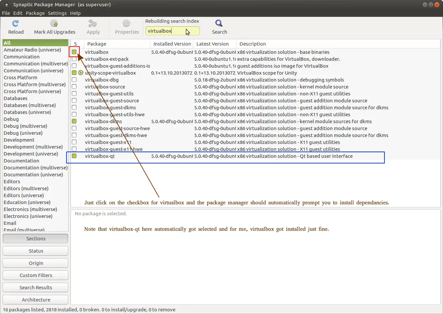Click the Status filter button
Screen dimensions: 443x314
(35, 251)
